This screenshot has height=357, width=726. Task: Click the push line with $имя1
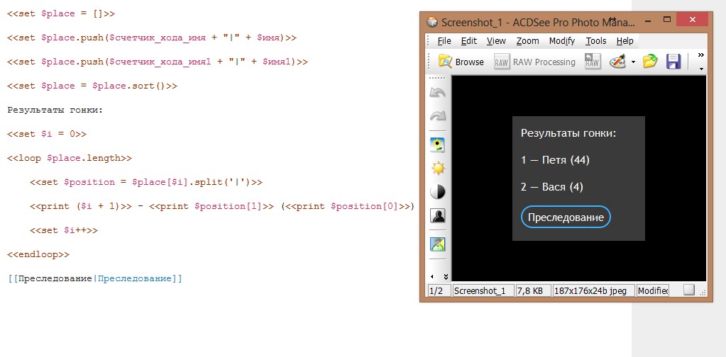pyautogui.click(x=158, y=62)
